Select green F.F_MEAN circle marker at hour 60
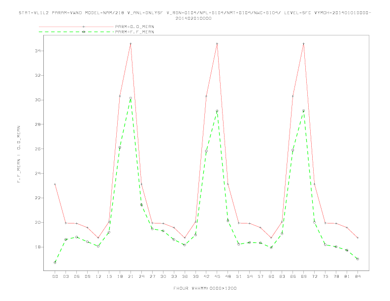The height and width of the screenshot is (301, 390). pos(271,247)
